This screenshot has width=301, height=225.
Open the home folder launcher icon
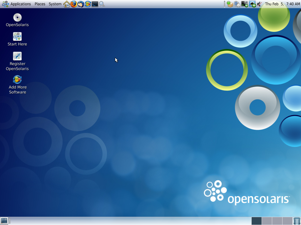[x=67, y=4]
